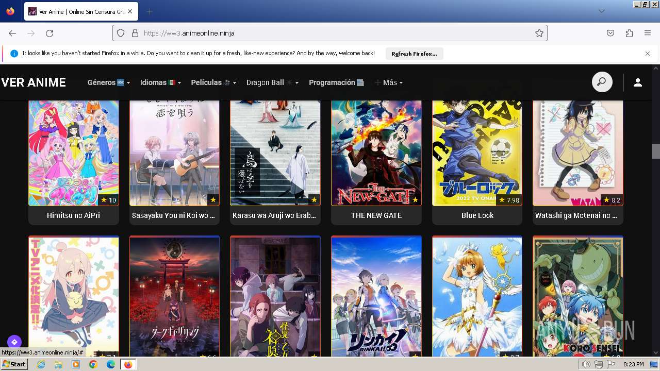Open THE NEW GATE poster
660x371 pixels.
pyautogui.click(x=376, y=153)
